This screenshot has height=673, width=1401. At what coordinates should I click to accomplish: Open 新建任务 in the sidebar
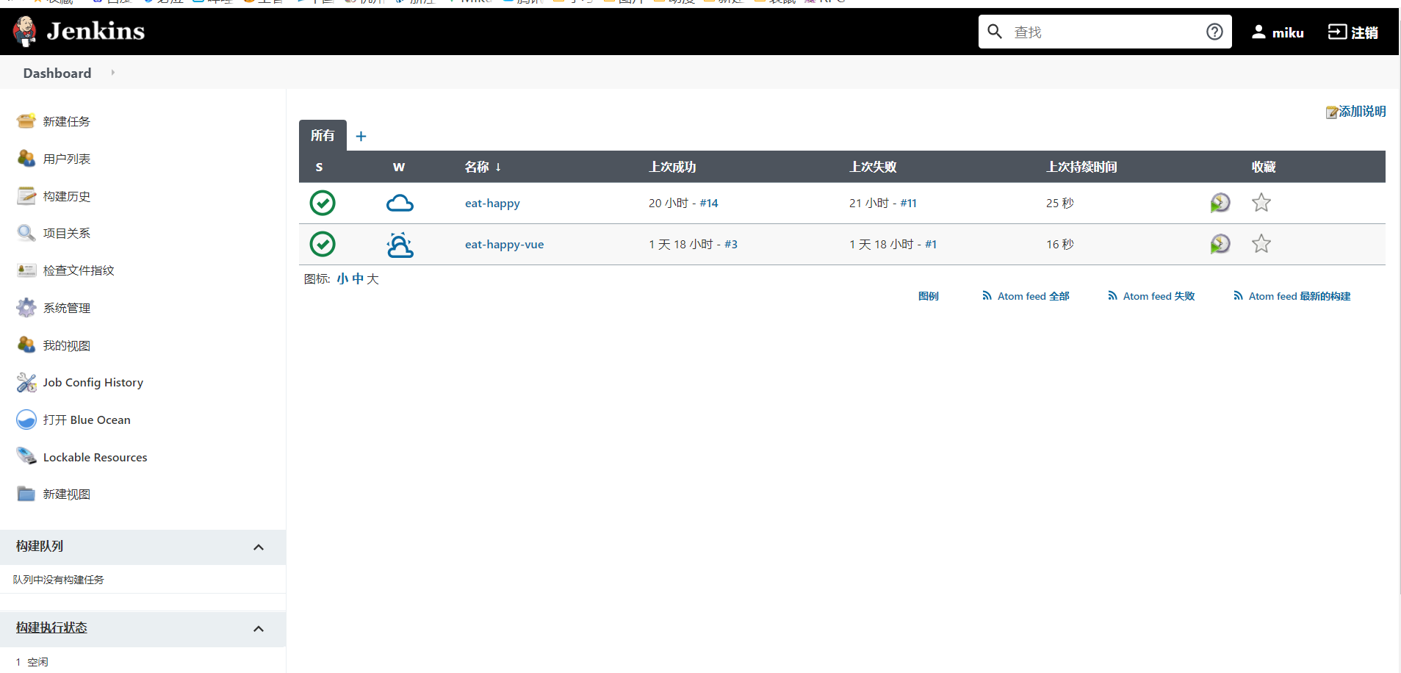[x=67, y=121]
